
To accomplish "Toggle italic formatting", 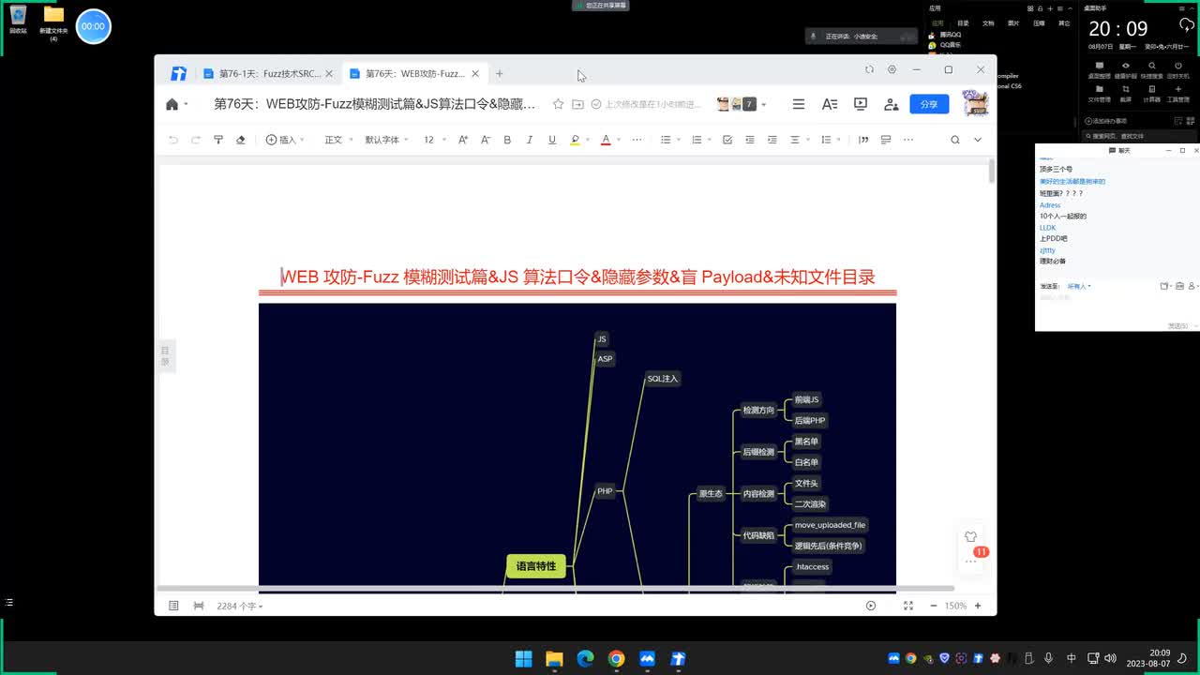I will [x=530, y=140].
